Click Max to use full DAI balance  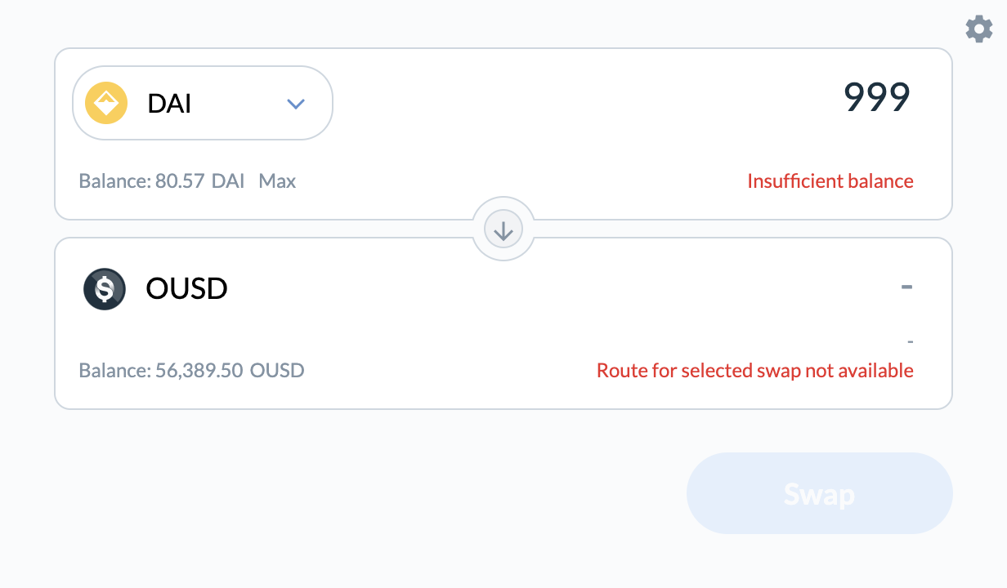pos(277,180)
